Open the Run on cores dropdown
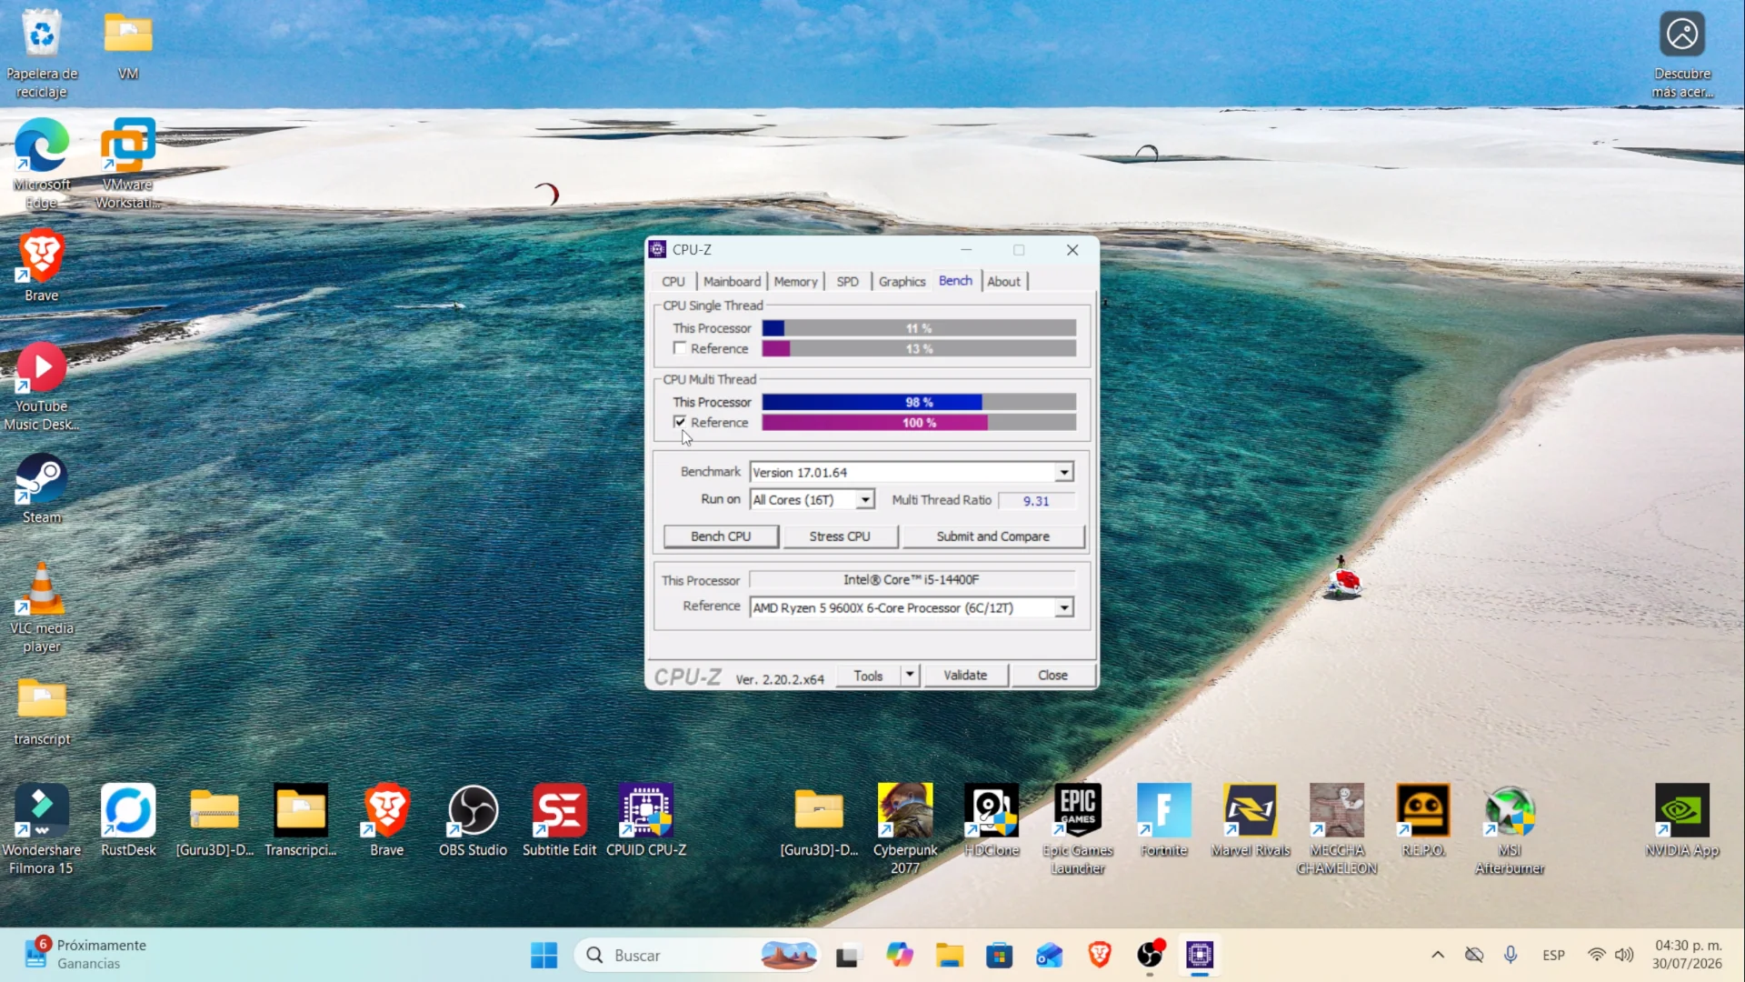This screenshot has height=982, width=1745. (865, 499)
